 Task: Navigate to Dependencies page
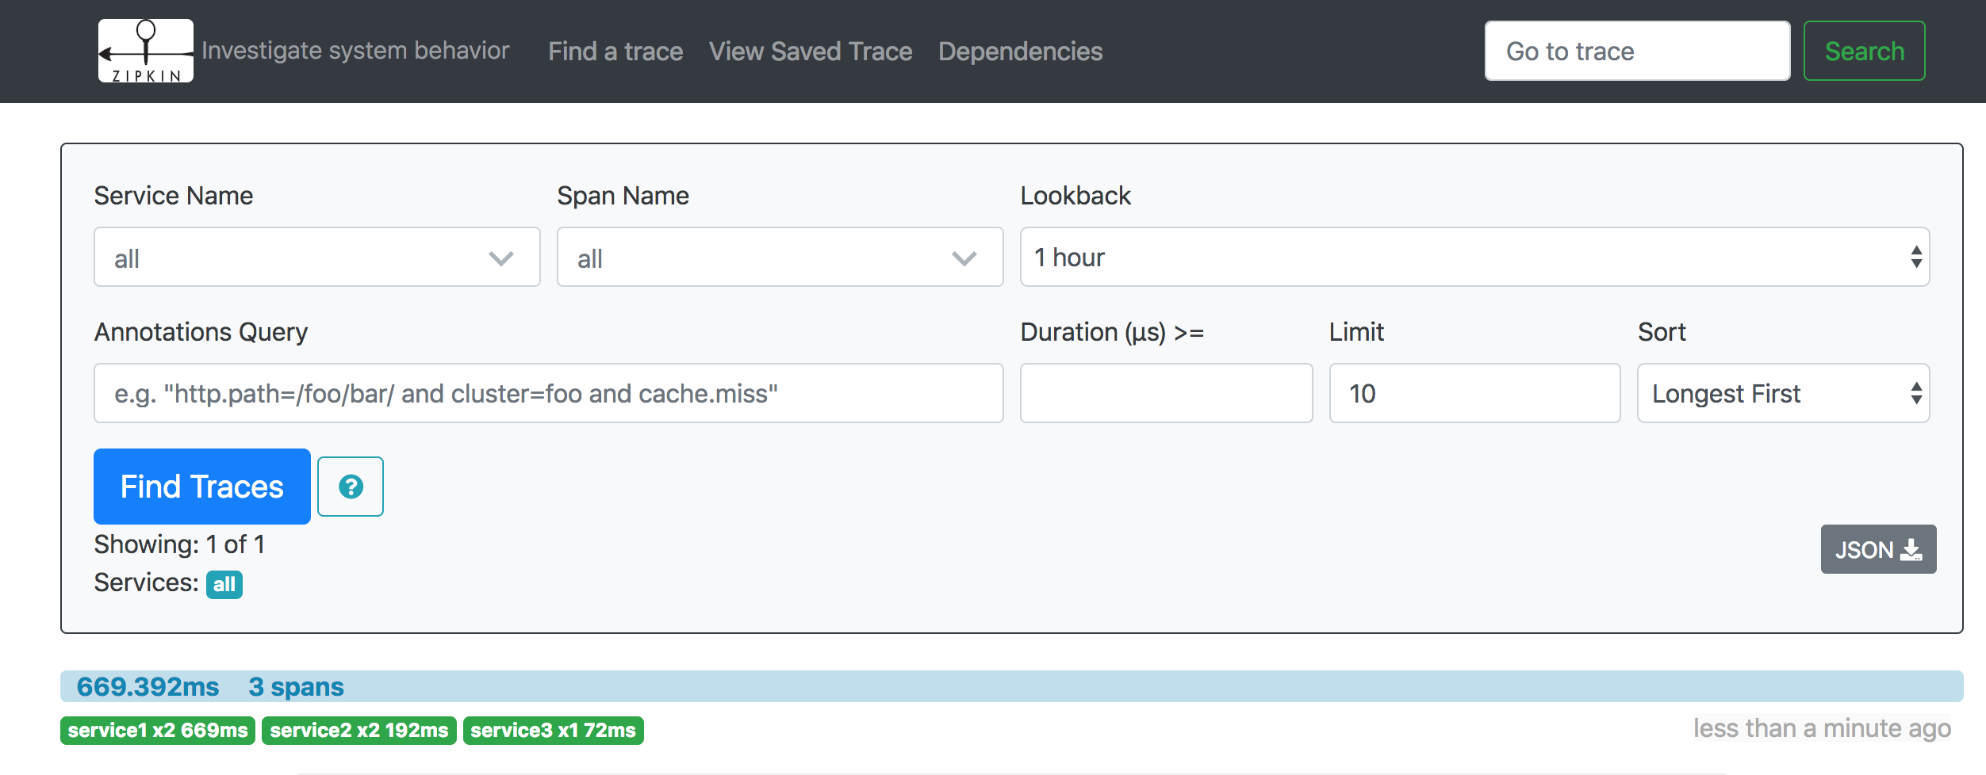(x=1020, y=52)
